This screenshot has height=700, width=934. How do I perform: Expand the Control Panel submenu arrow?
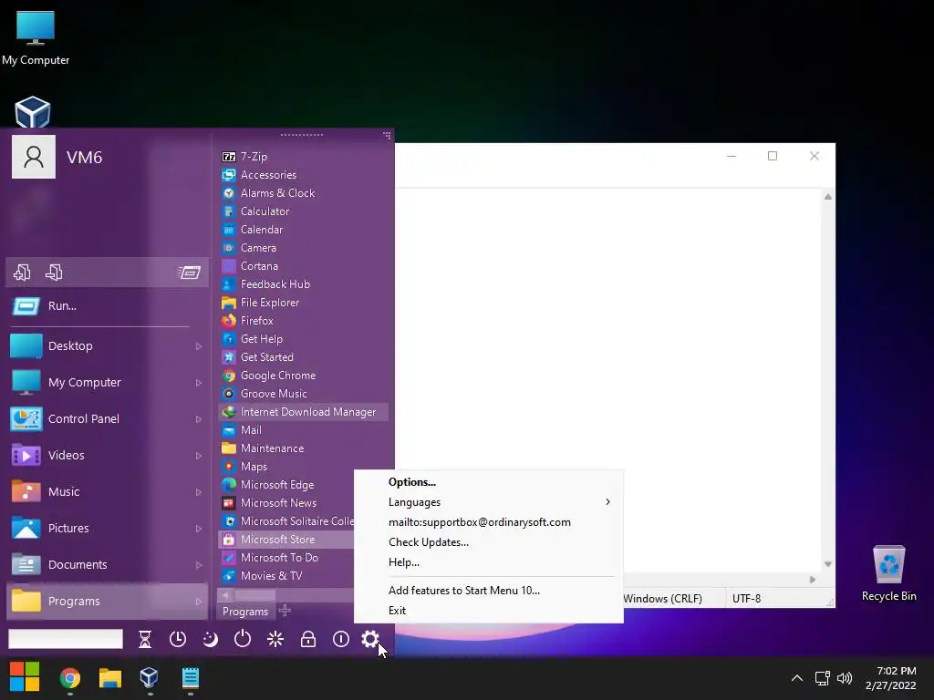point(199,419)
